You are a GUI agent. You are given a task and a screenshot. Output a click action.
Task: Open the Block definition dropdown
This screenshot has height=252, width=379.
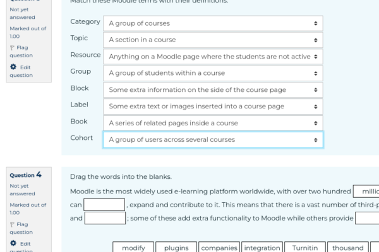tap(213, 90)
